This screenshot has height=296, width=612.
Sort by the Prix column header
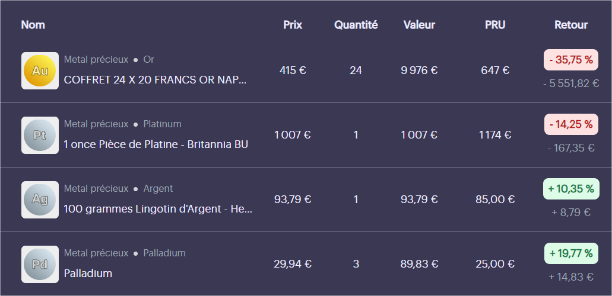tap(293, 25)
